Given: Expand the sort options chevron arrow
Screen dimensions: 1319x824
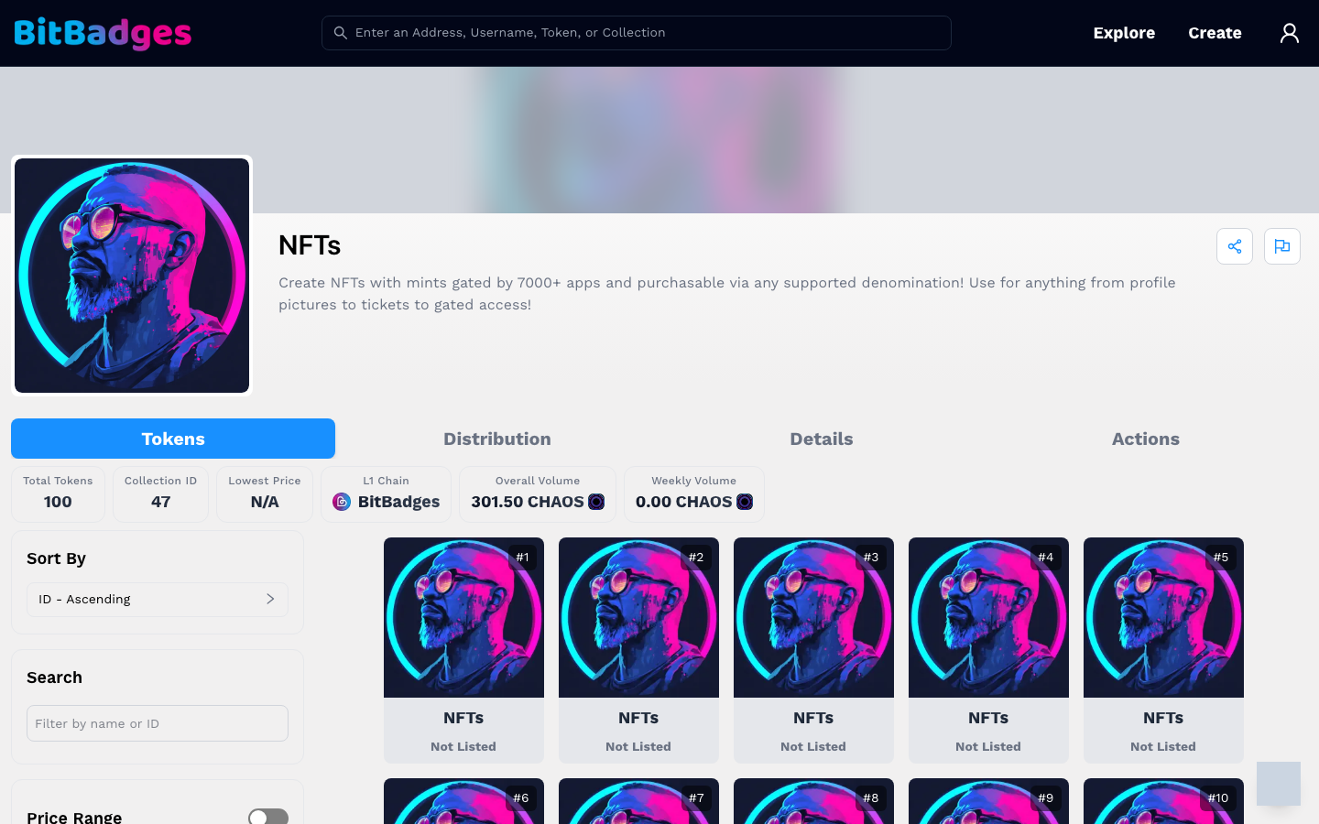Looking at the screenshot, I should tap(270, 599).
